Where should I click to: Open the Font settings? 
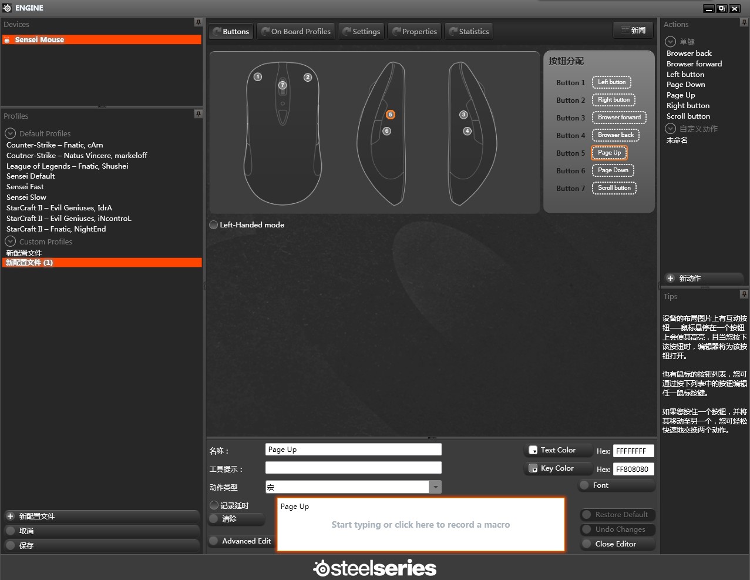(x=617, y=485)
